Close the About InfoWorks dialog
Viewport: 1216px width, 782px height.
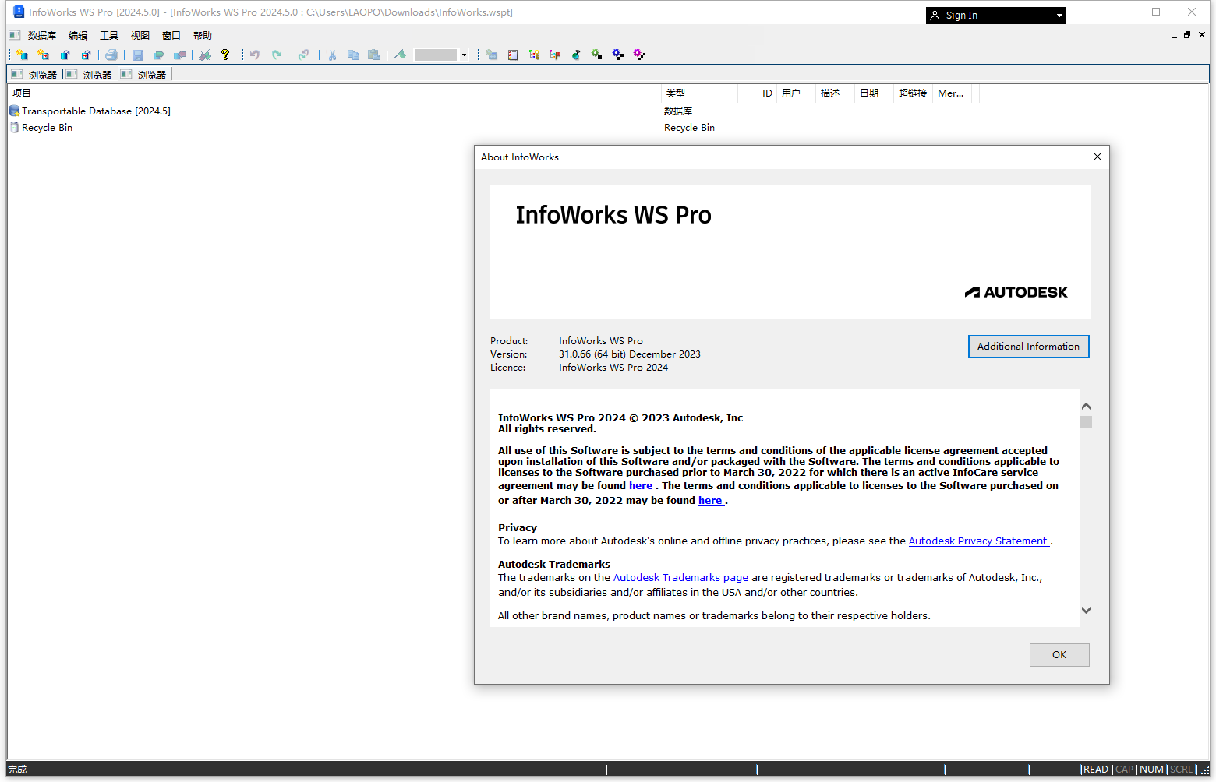(x=1098, y=157)
